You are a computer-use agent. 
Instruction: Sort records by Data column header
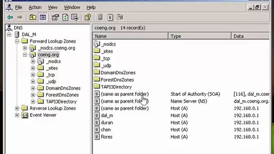point(250,36)
